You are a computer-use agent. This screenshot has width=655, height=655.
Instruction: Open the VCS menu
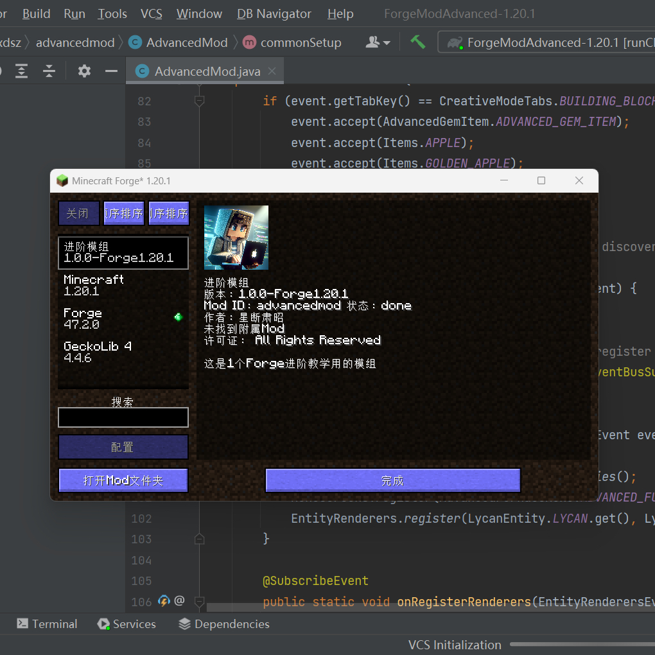click(151, 13)
